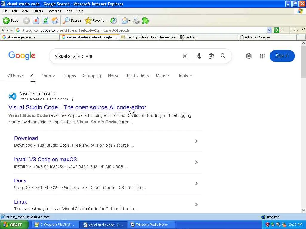Switch to C:\Program Files\Not... taskbar window
This screenshot has height=229, width=306.
55,225
